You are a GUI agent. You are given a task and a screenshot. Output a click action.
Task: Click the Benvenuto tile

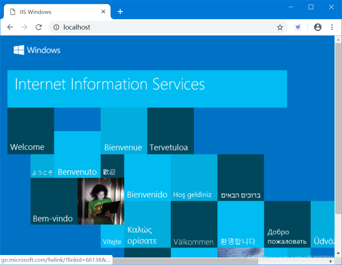coord(77,154)
